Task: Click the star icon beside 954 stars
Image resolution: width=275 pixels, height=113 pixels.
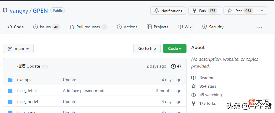Action: point(194,86)
